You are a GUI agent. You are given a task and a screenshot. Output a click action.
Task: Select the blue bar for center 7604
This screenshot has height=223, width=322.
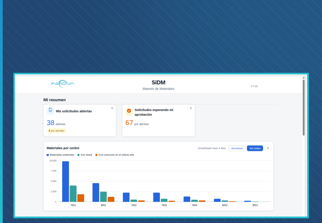tap(187, 199)
